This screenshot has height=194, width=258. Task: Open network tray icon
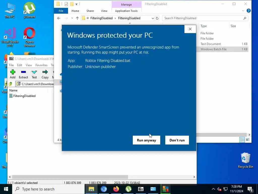(x=225, y=189)
